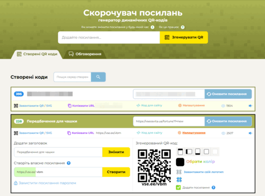Select the plain square QR frame style

click(x=206, y=152)
